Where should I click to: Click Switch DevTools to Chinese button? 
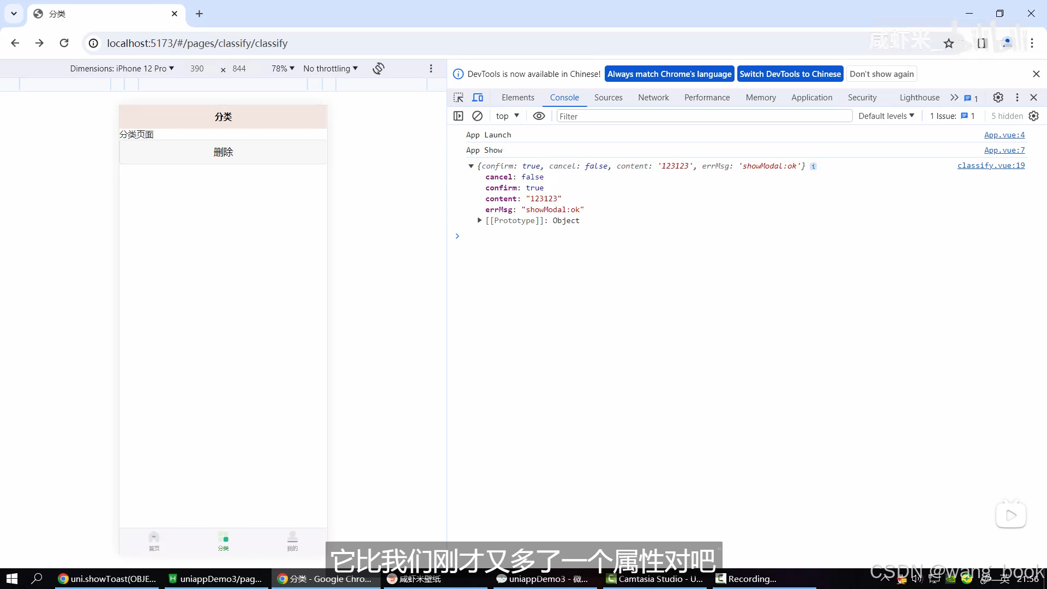click(790, 74)
